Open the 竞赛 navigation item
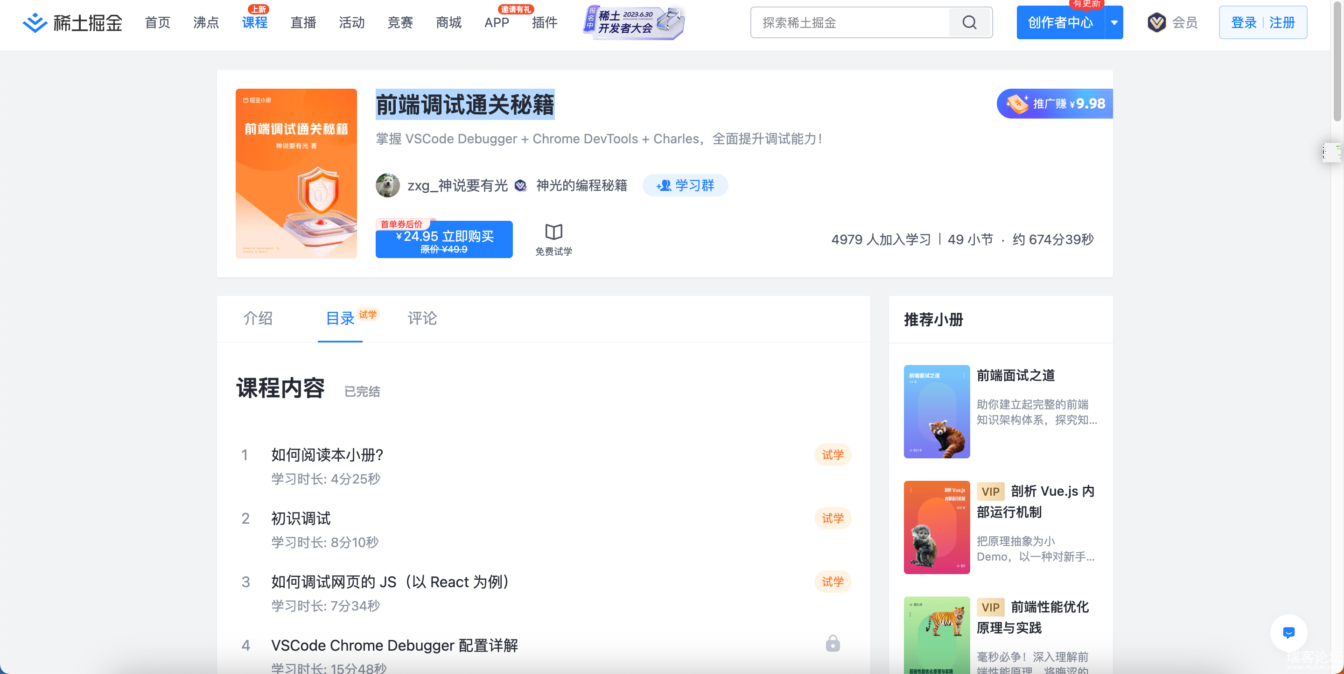The width and height of the screenshot is (1344, 674). point(400,22)
